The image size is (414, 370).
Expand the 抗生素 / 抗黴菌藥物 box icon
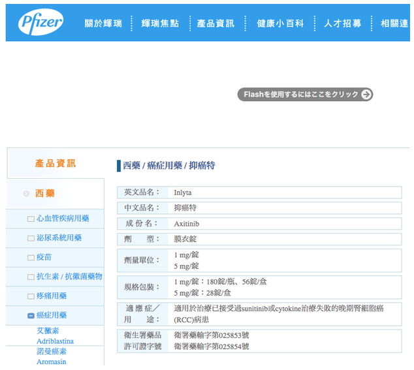pyautogui.click(x=31, y=277)
